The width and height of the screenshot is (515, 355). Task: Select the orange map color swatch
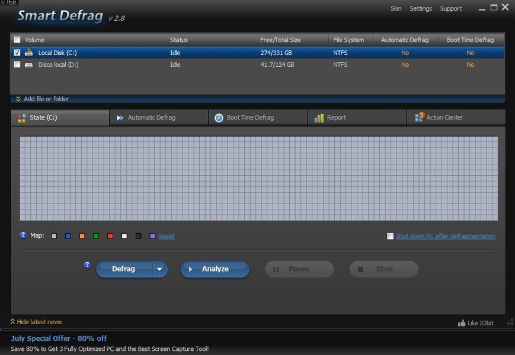82,236
